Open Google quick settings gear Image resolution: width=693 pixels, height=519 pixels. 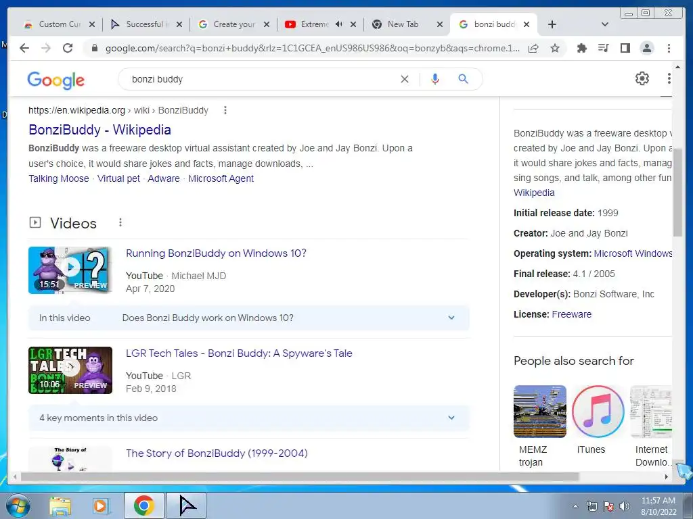[x=642, y=78]
